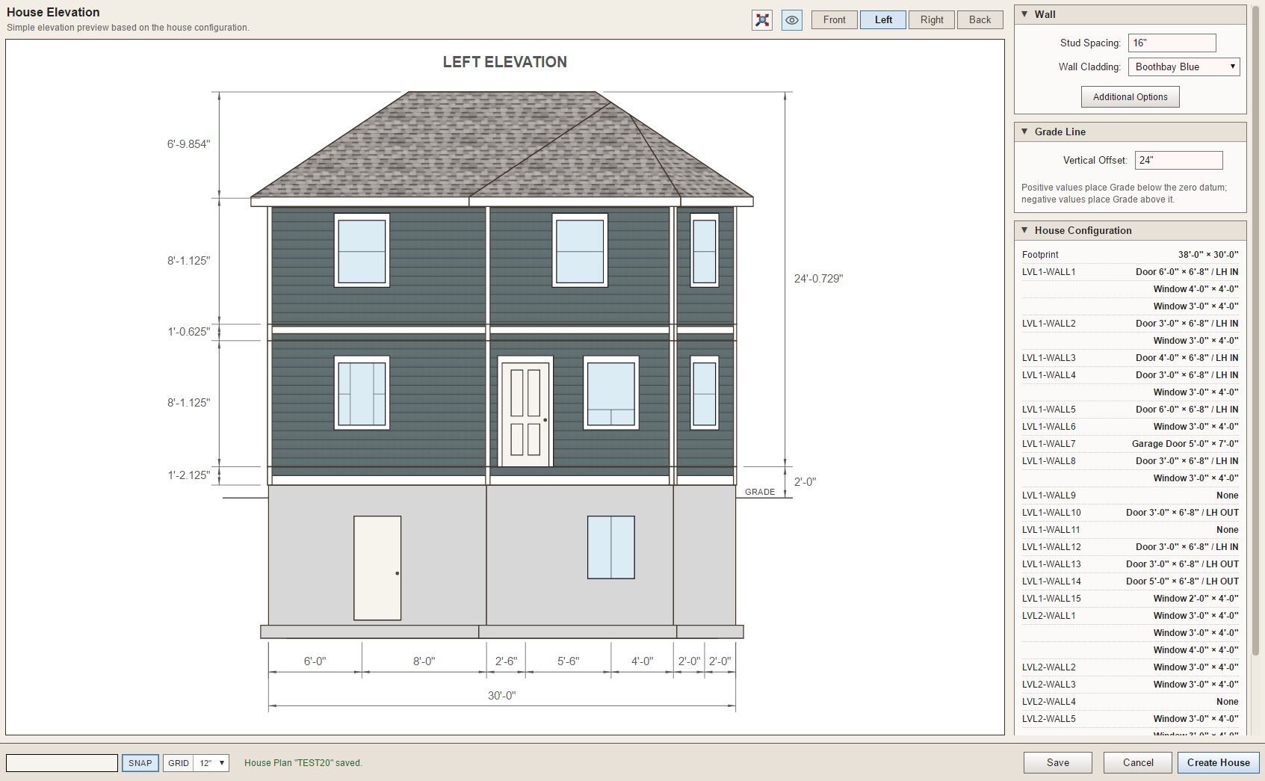Save the house plan
Image resolution: width=1265 pixels, height=781 pixels.
(x=1058, y=762)
